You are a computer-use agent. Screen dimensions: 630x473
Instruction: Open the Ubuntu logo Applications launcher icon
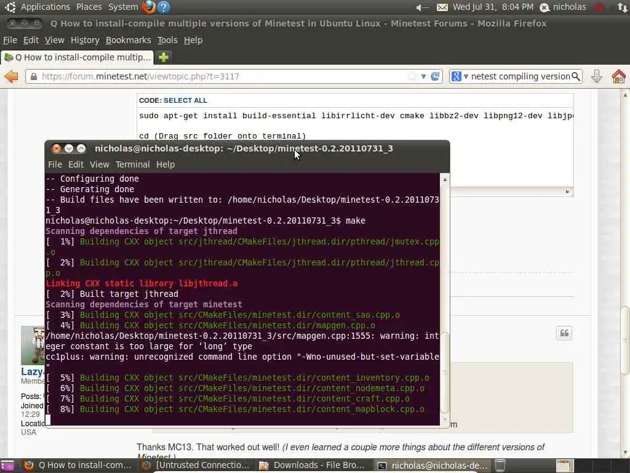(10, 7)
